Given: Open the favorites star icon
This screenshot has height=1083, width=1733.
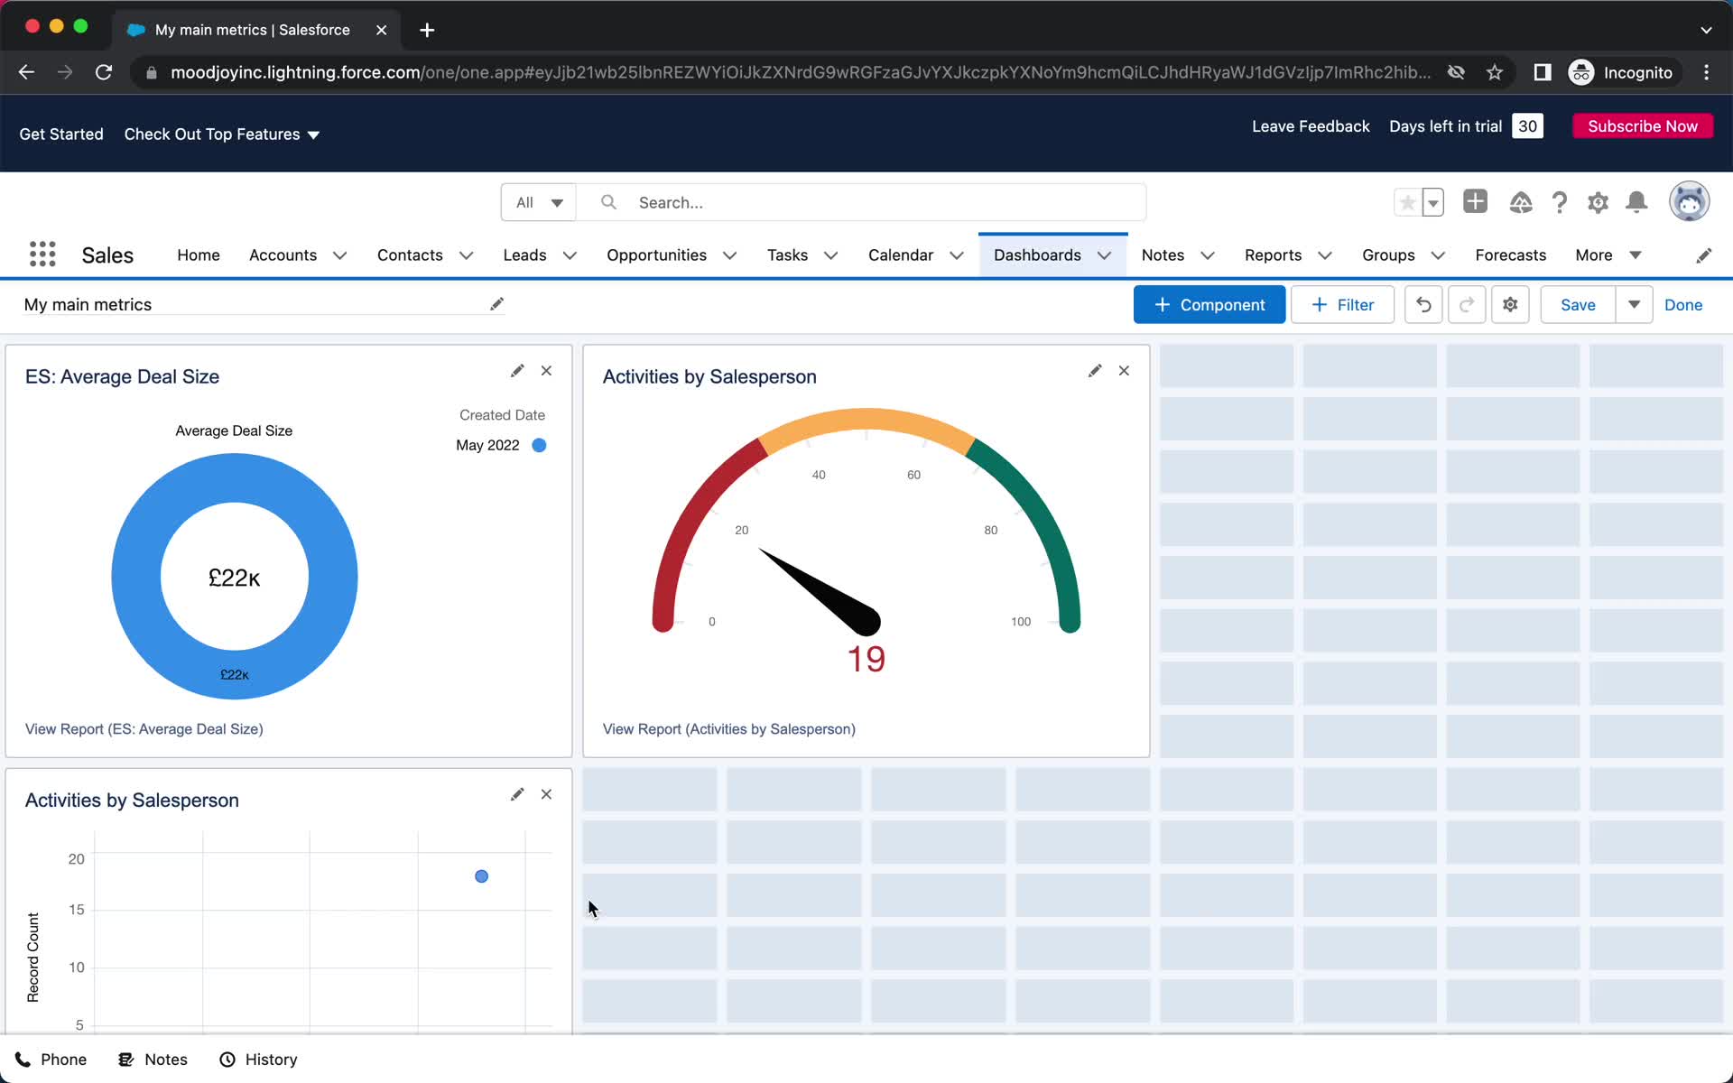Looking at the screenshot, I should tap(1407, 202).
